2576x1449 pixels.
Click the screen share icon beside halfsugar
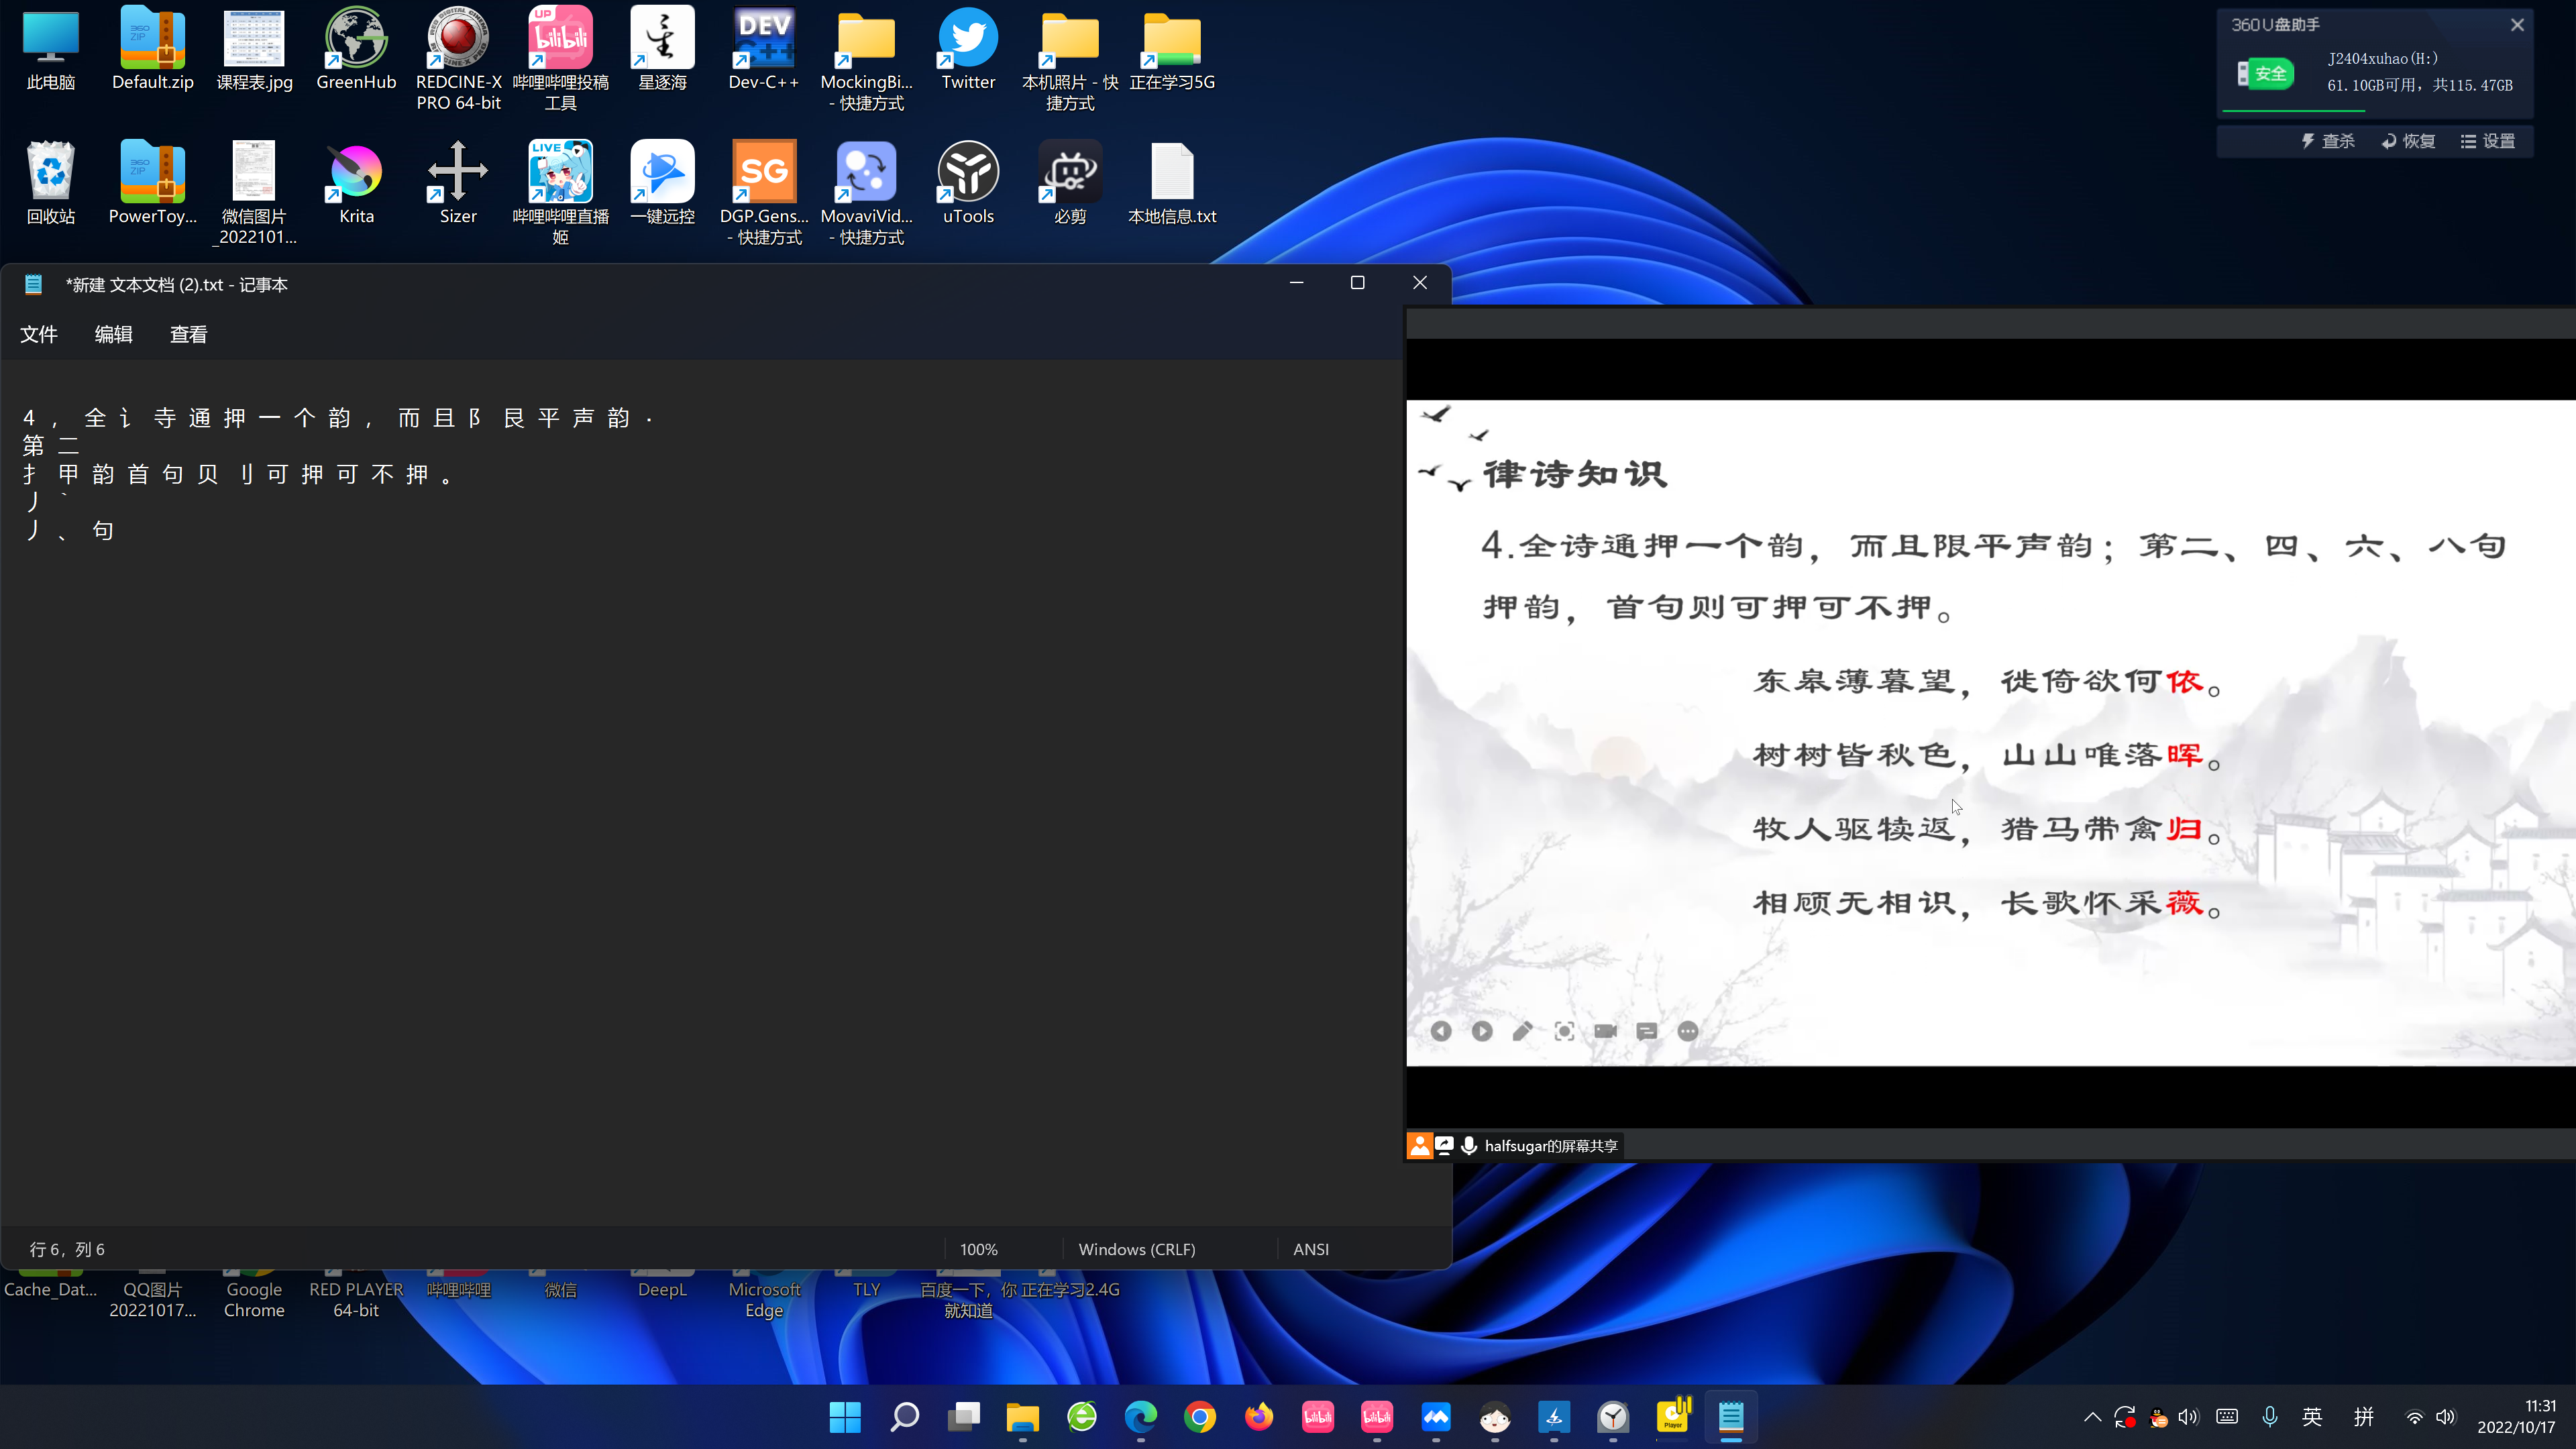[1444, 1145]
